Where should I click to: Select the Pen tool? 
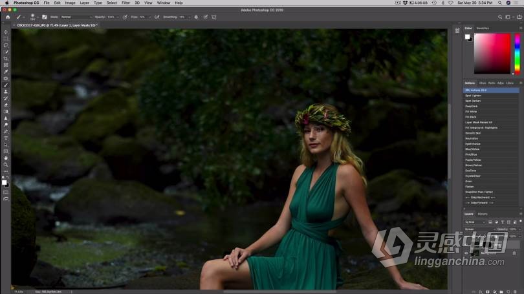tap(6, 131)
